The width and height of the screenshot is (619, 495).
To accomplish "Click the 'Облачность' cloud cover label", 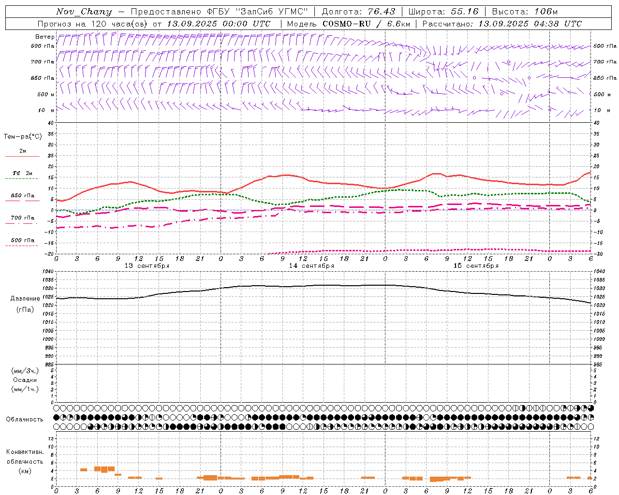I will [25, 420].
